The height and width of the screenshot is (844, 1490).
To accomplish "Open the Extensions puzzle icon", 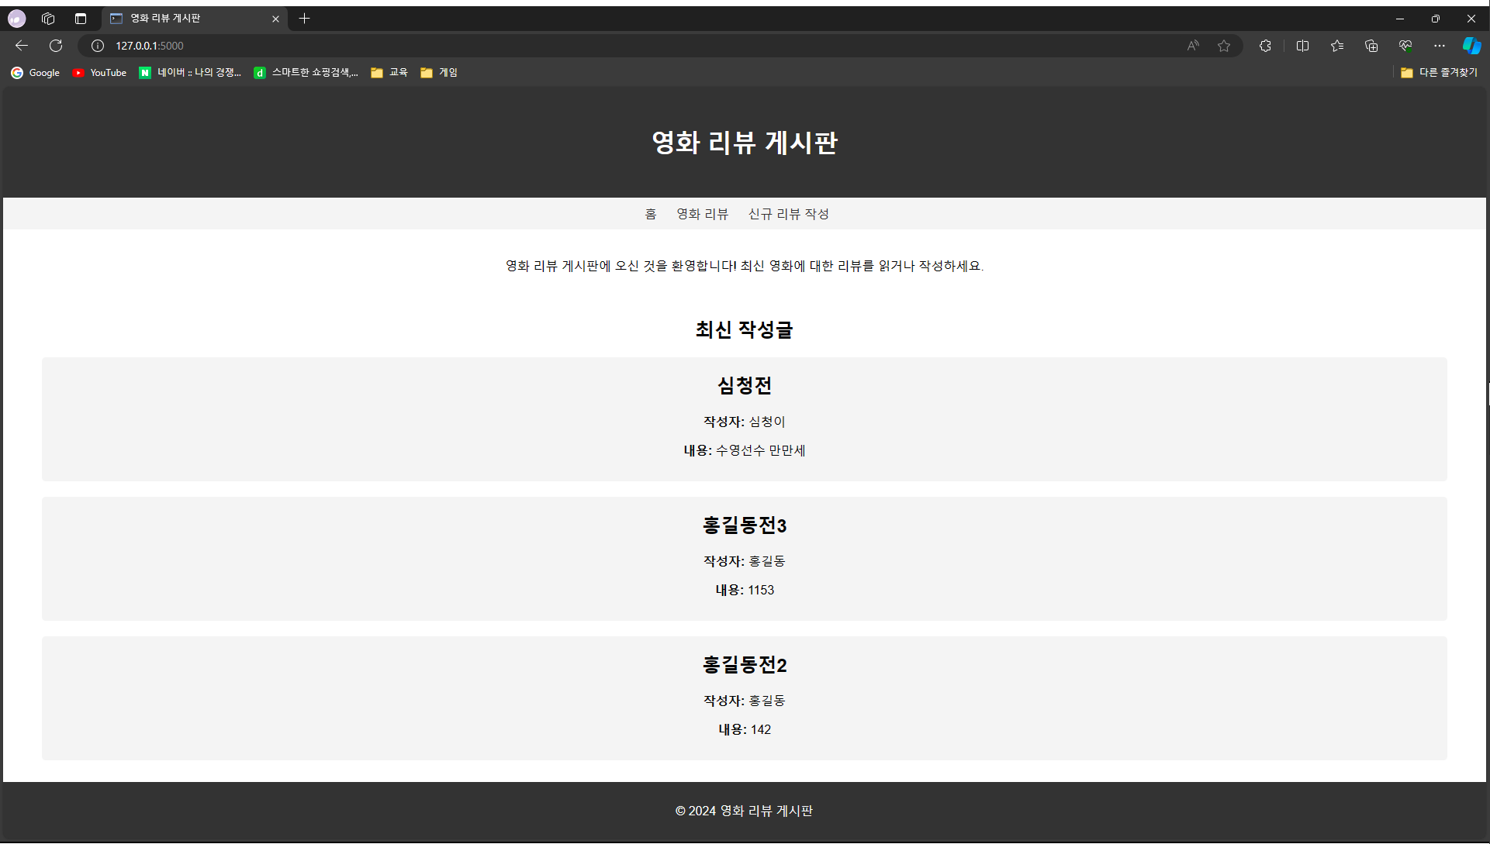I will [1265, 46].
